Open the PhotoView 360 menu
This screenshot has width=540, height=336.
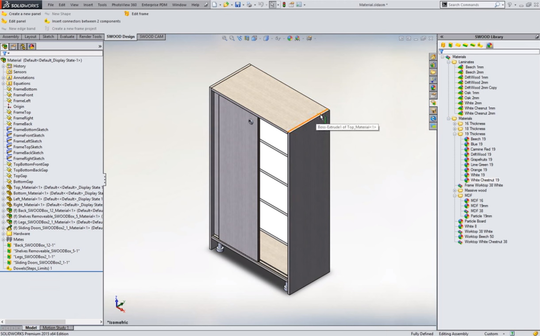coord(124,5)
